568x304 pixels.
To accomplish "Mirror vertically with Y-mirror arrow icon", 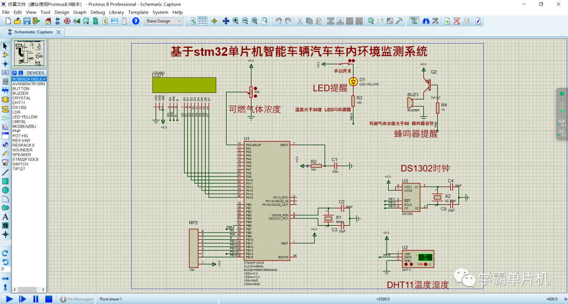I will [x=5, y=287].
